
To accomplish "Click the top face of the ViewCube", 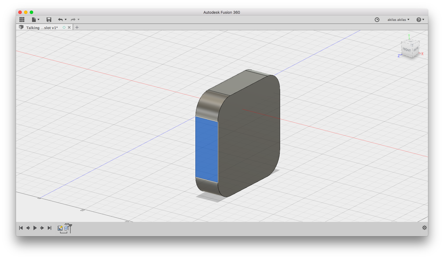I will 411,42.
